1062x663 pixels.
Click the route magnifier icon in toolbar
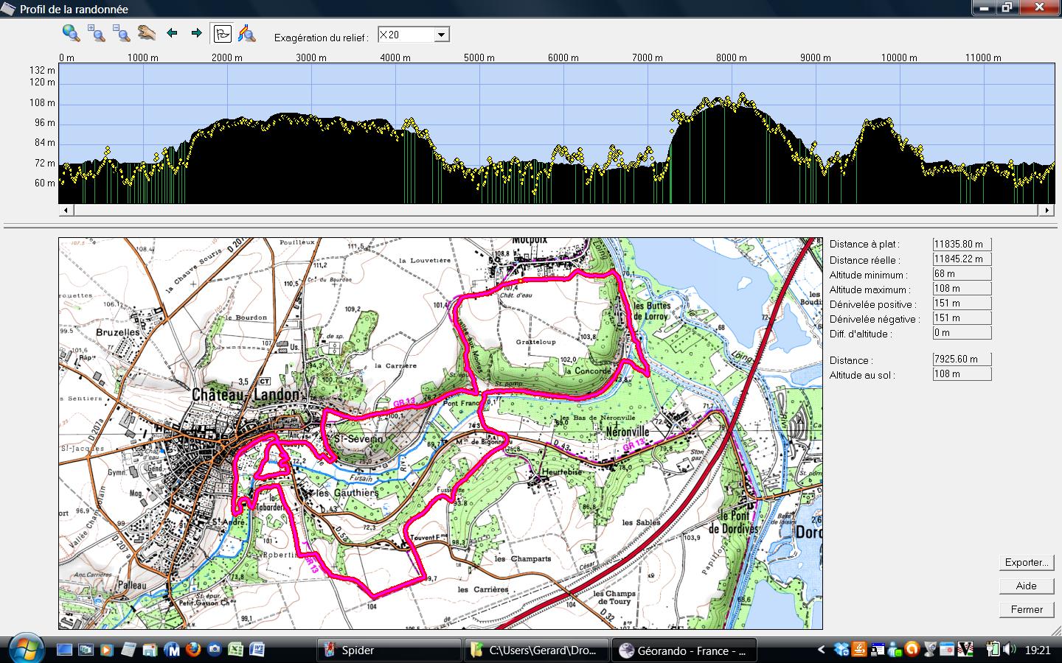tap(246, 34)
